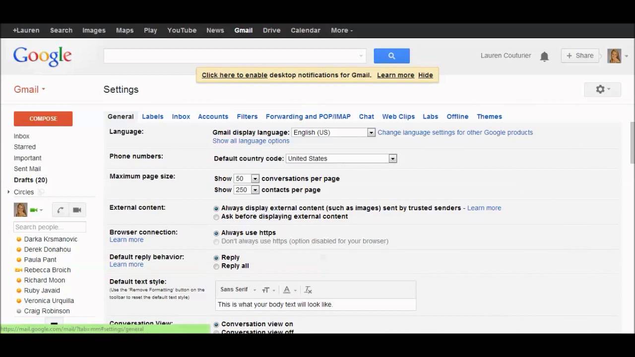The image size is (635, 357).
Task: Open the text color picker icon
Action: 289,290
